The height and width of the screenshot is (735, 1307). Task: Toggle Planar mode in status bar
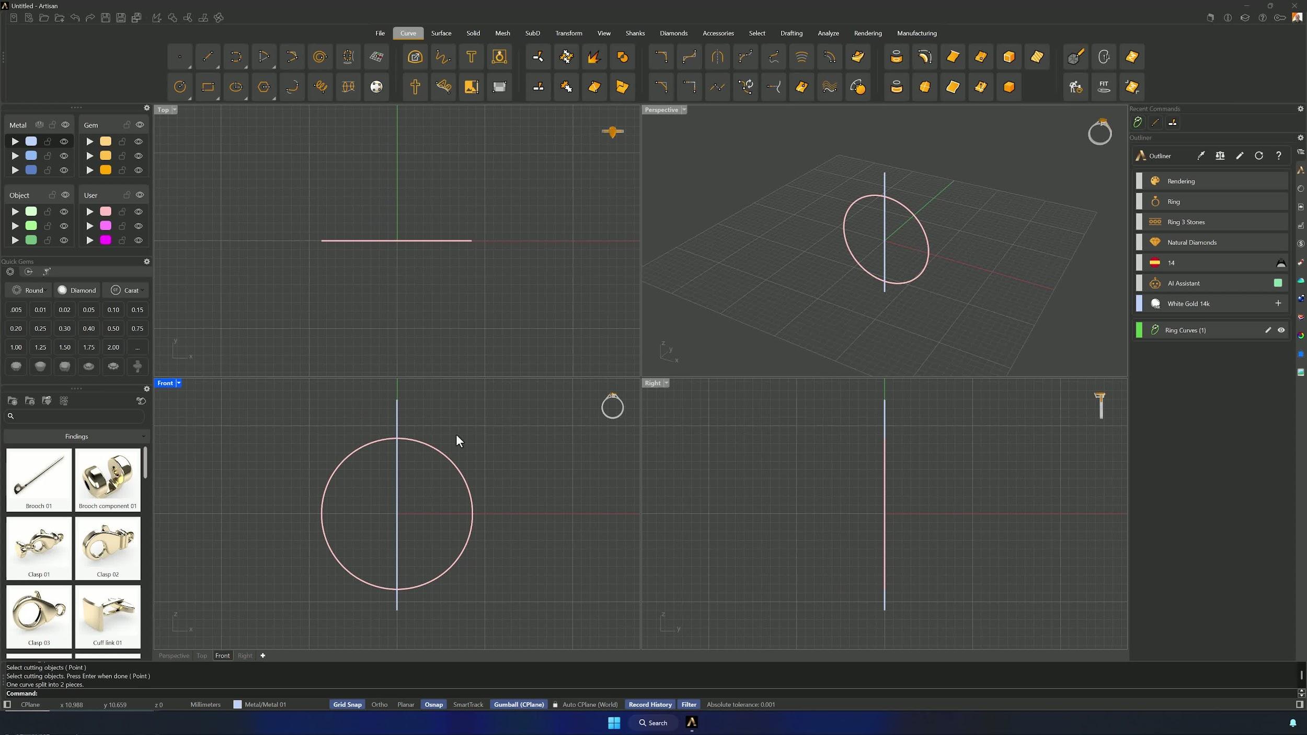(x=406, y=704)
